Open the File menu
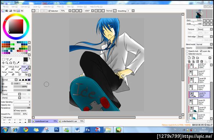 coord(5,7)
